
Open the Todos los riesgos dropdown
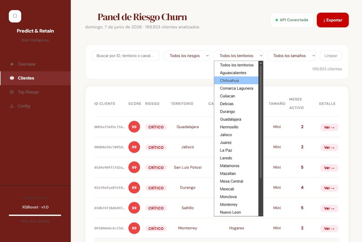click(187, 56)
